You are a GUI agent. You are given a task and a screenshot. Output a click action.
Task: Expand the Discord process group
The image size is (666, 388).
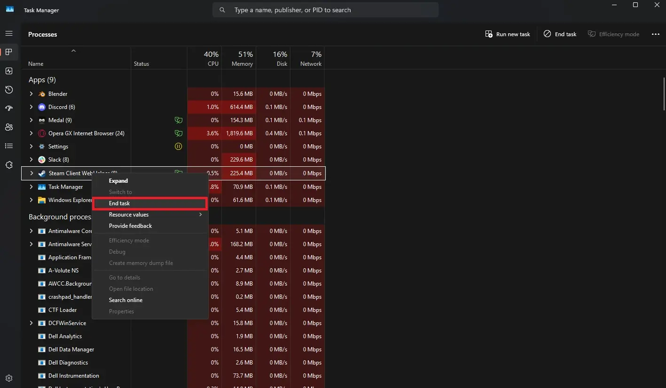31,107
